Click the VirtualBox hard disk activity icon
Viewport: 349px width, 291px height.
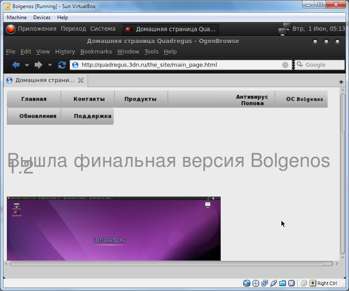point(247,283)
